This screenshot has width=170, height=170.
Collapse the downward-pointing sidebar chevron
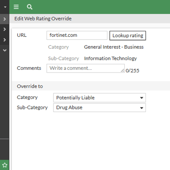pyautogui.click(x=5, y=50)
